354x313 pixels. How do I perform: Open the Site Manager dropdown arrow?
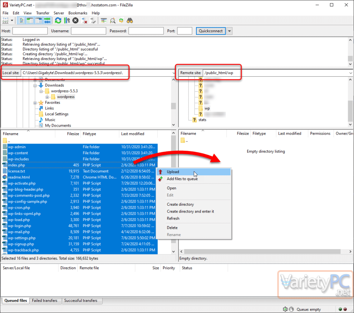coord(12,21)
